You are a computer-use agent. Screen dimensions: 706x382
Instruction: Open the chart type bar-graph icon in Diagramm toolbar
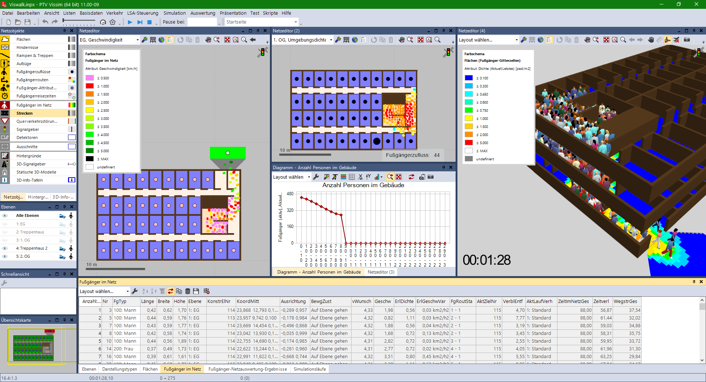coord(377,177)
